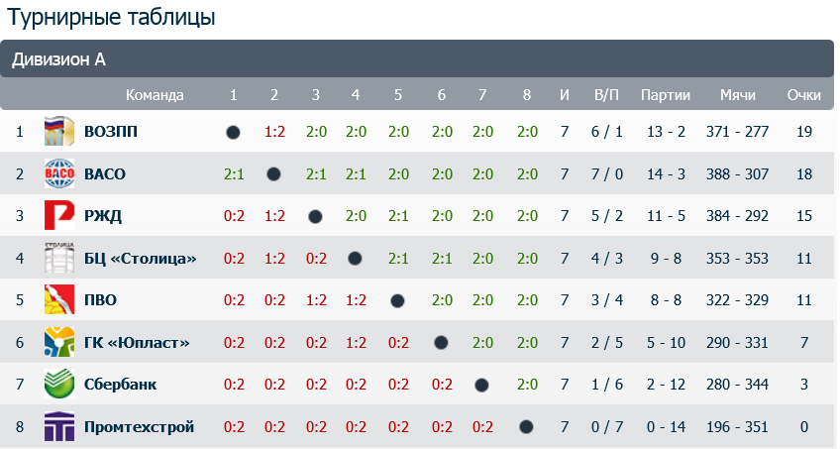
Task: Open the Сбербанк team page link
Action: click(121, 385)
